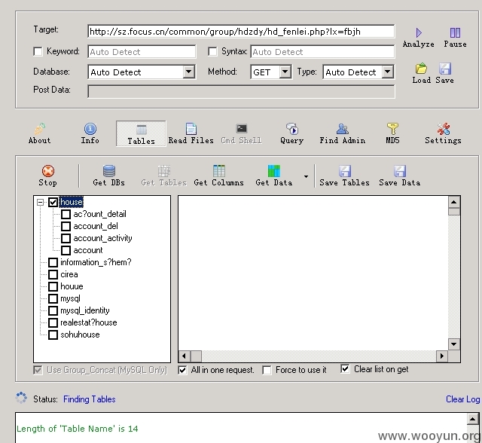Image resolution: width=482 pixels, height=443 pixels.
Task: Open the Read Files section
Action: 191,134
